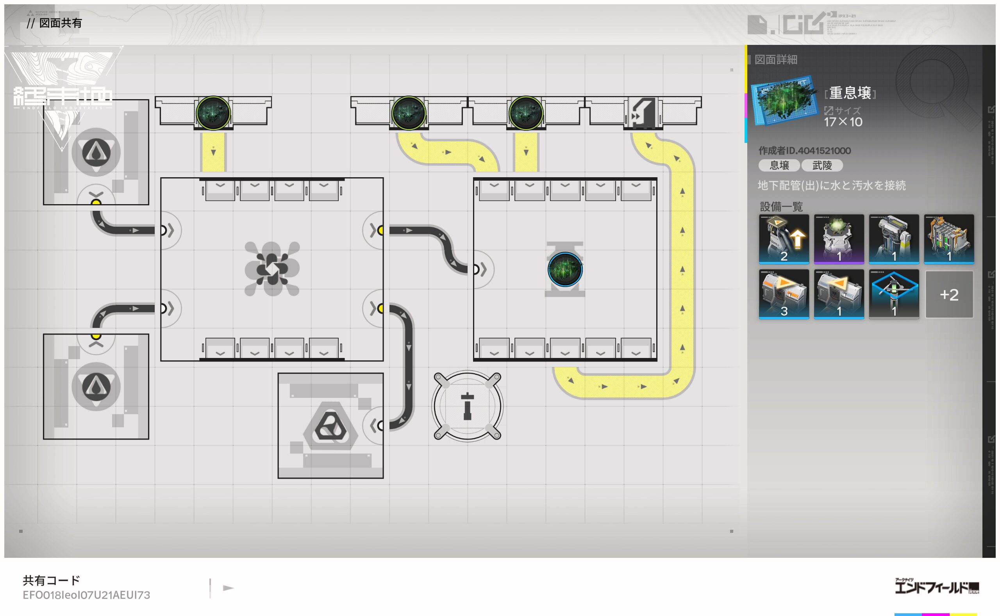Click the share code text EFO018IeoI07U21AEUI73
The image size is (1000, 616).
tap(86, 595)
